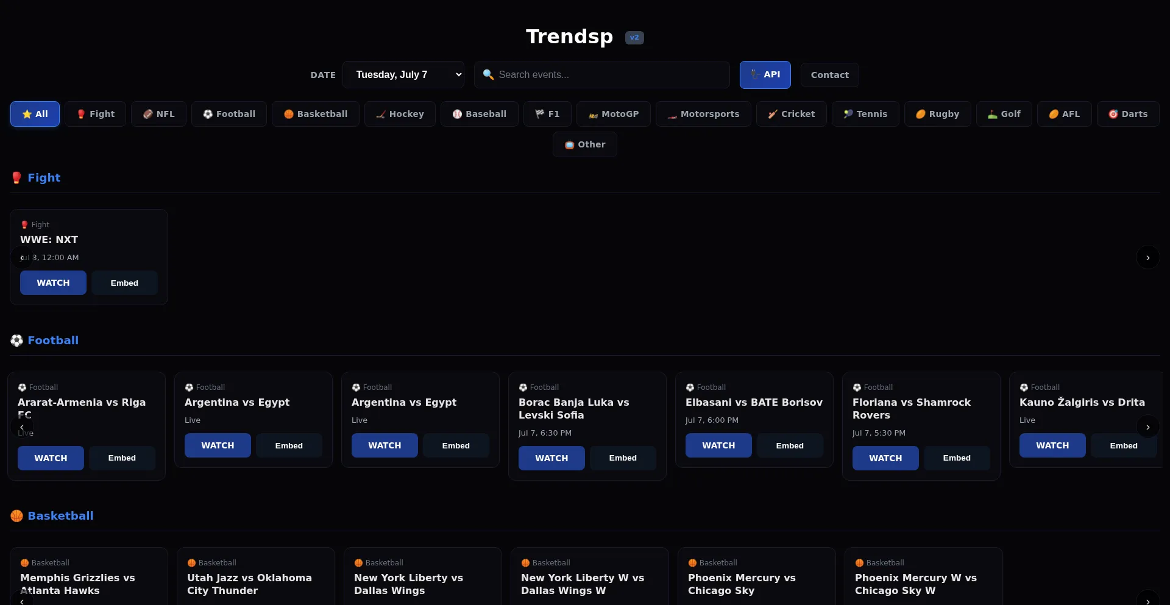The width and height of the screenshot is (1170, 605).
Task: Filter by the Baseball category
Action: click(480, 114)
